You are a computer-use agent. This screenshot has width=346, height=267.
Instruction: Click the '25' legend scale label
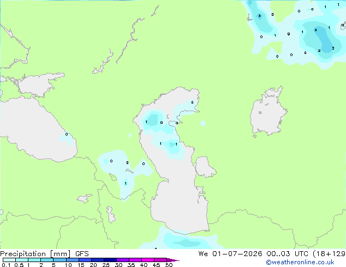click(106, 265)
